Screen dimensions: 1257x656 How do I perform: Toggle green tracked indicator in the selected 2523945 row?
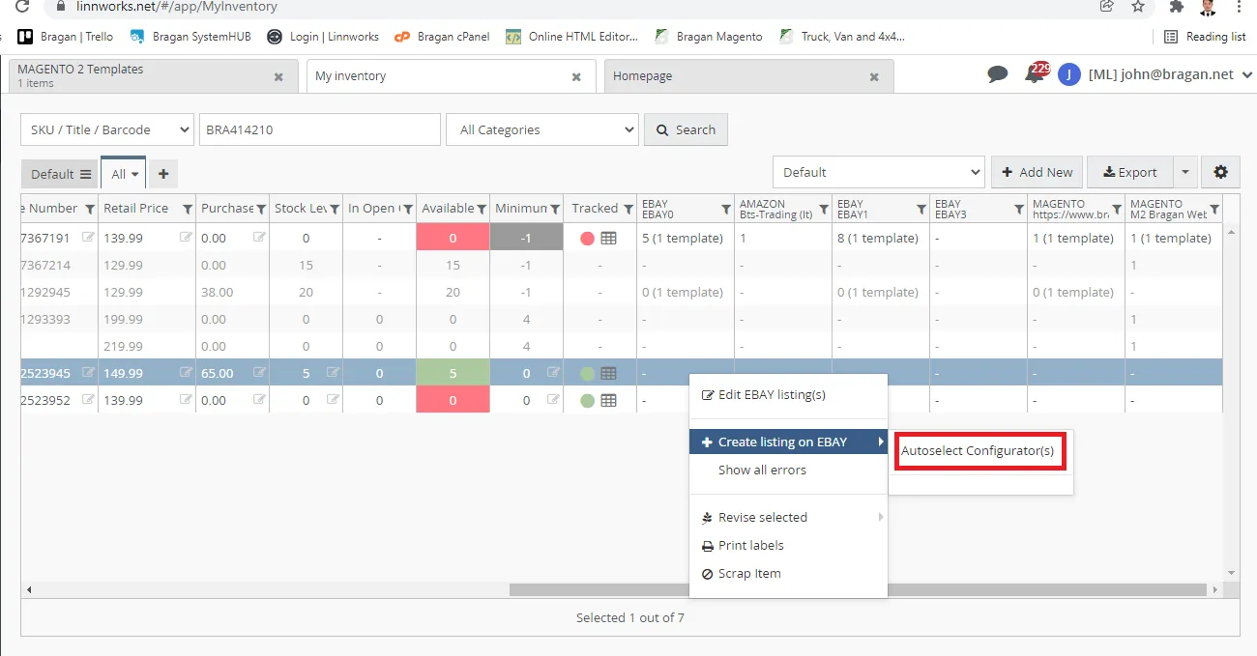point(587,373)
